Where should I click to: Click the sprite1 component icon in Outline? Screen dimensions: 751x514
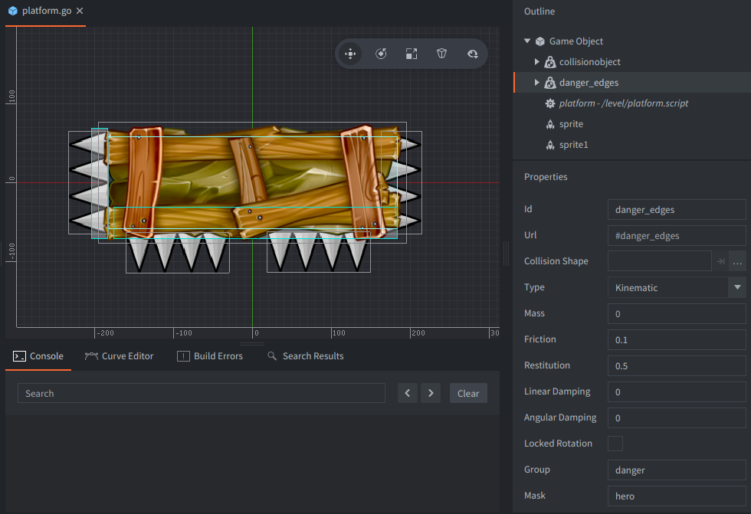549,145
